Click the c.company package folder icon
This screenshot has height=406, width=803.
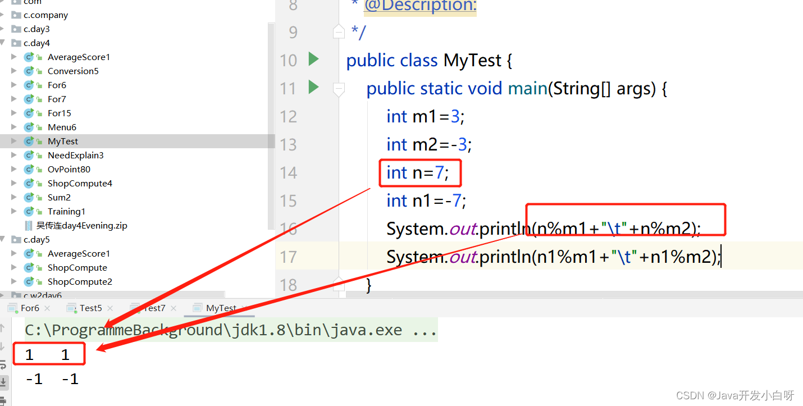pos(16,15)
